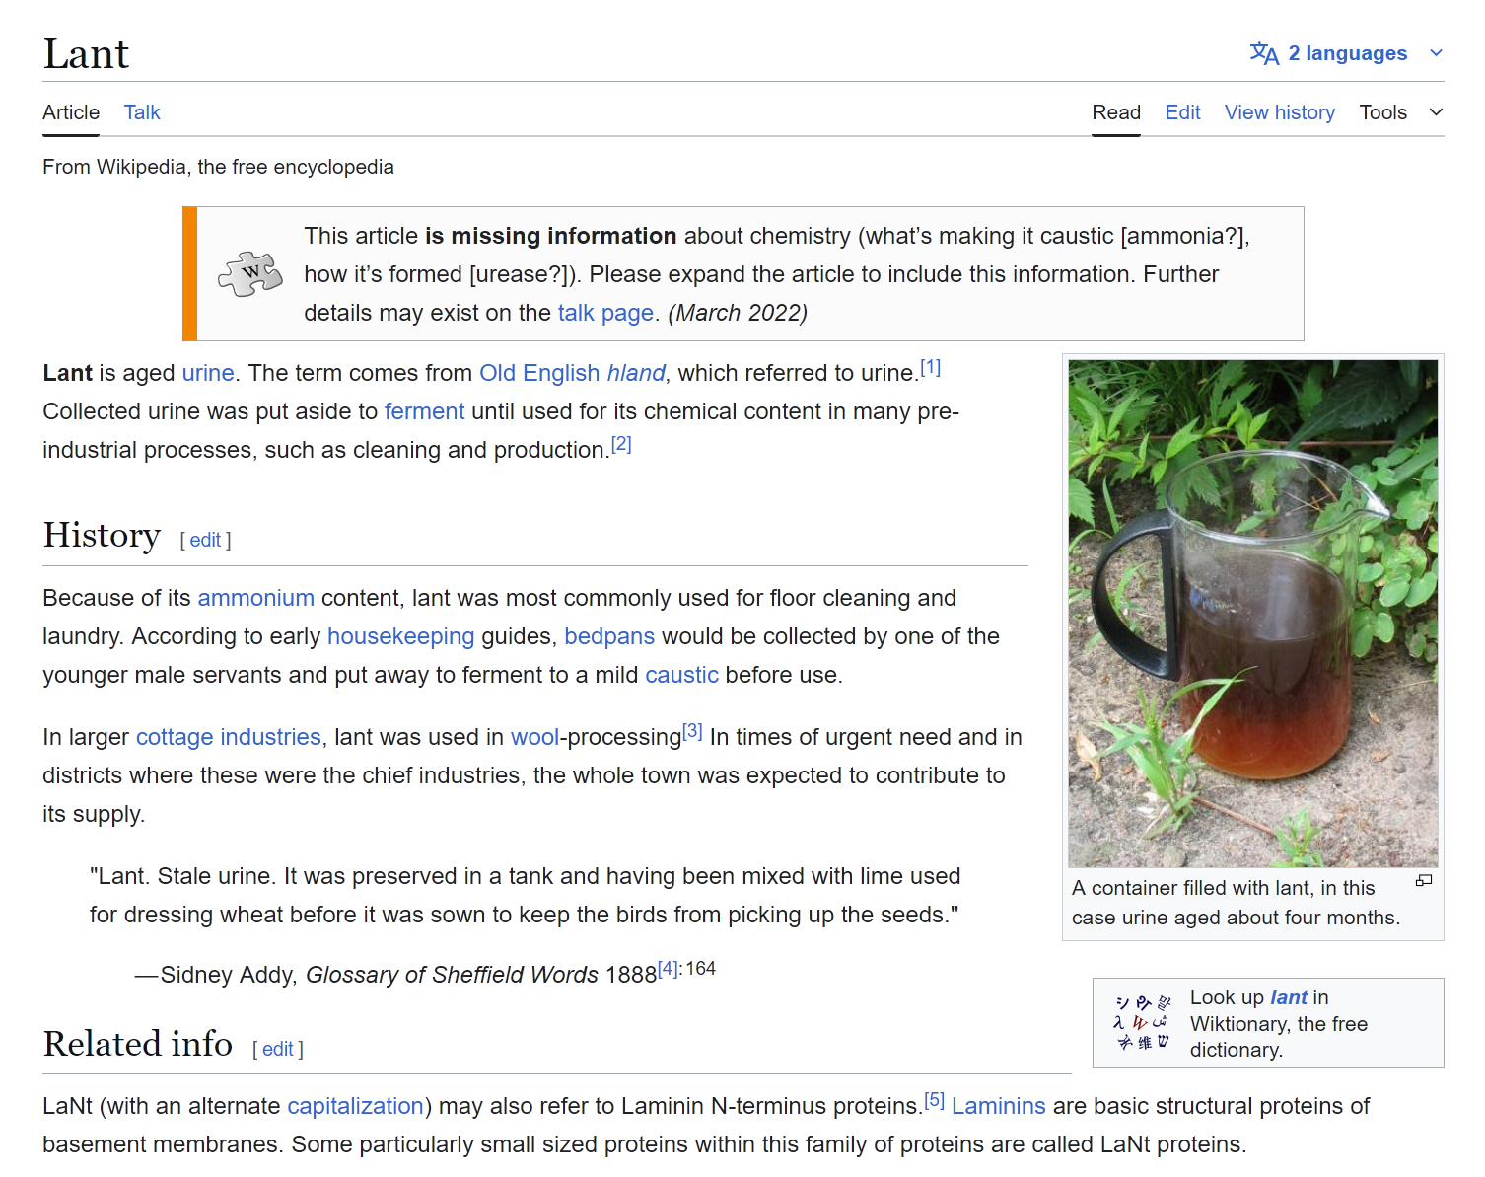
Task: Follow the housekeeping link
Action: pos(400,636)
